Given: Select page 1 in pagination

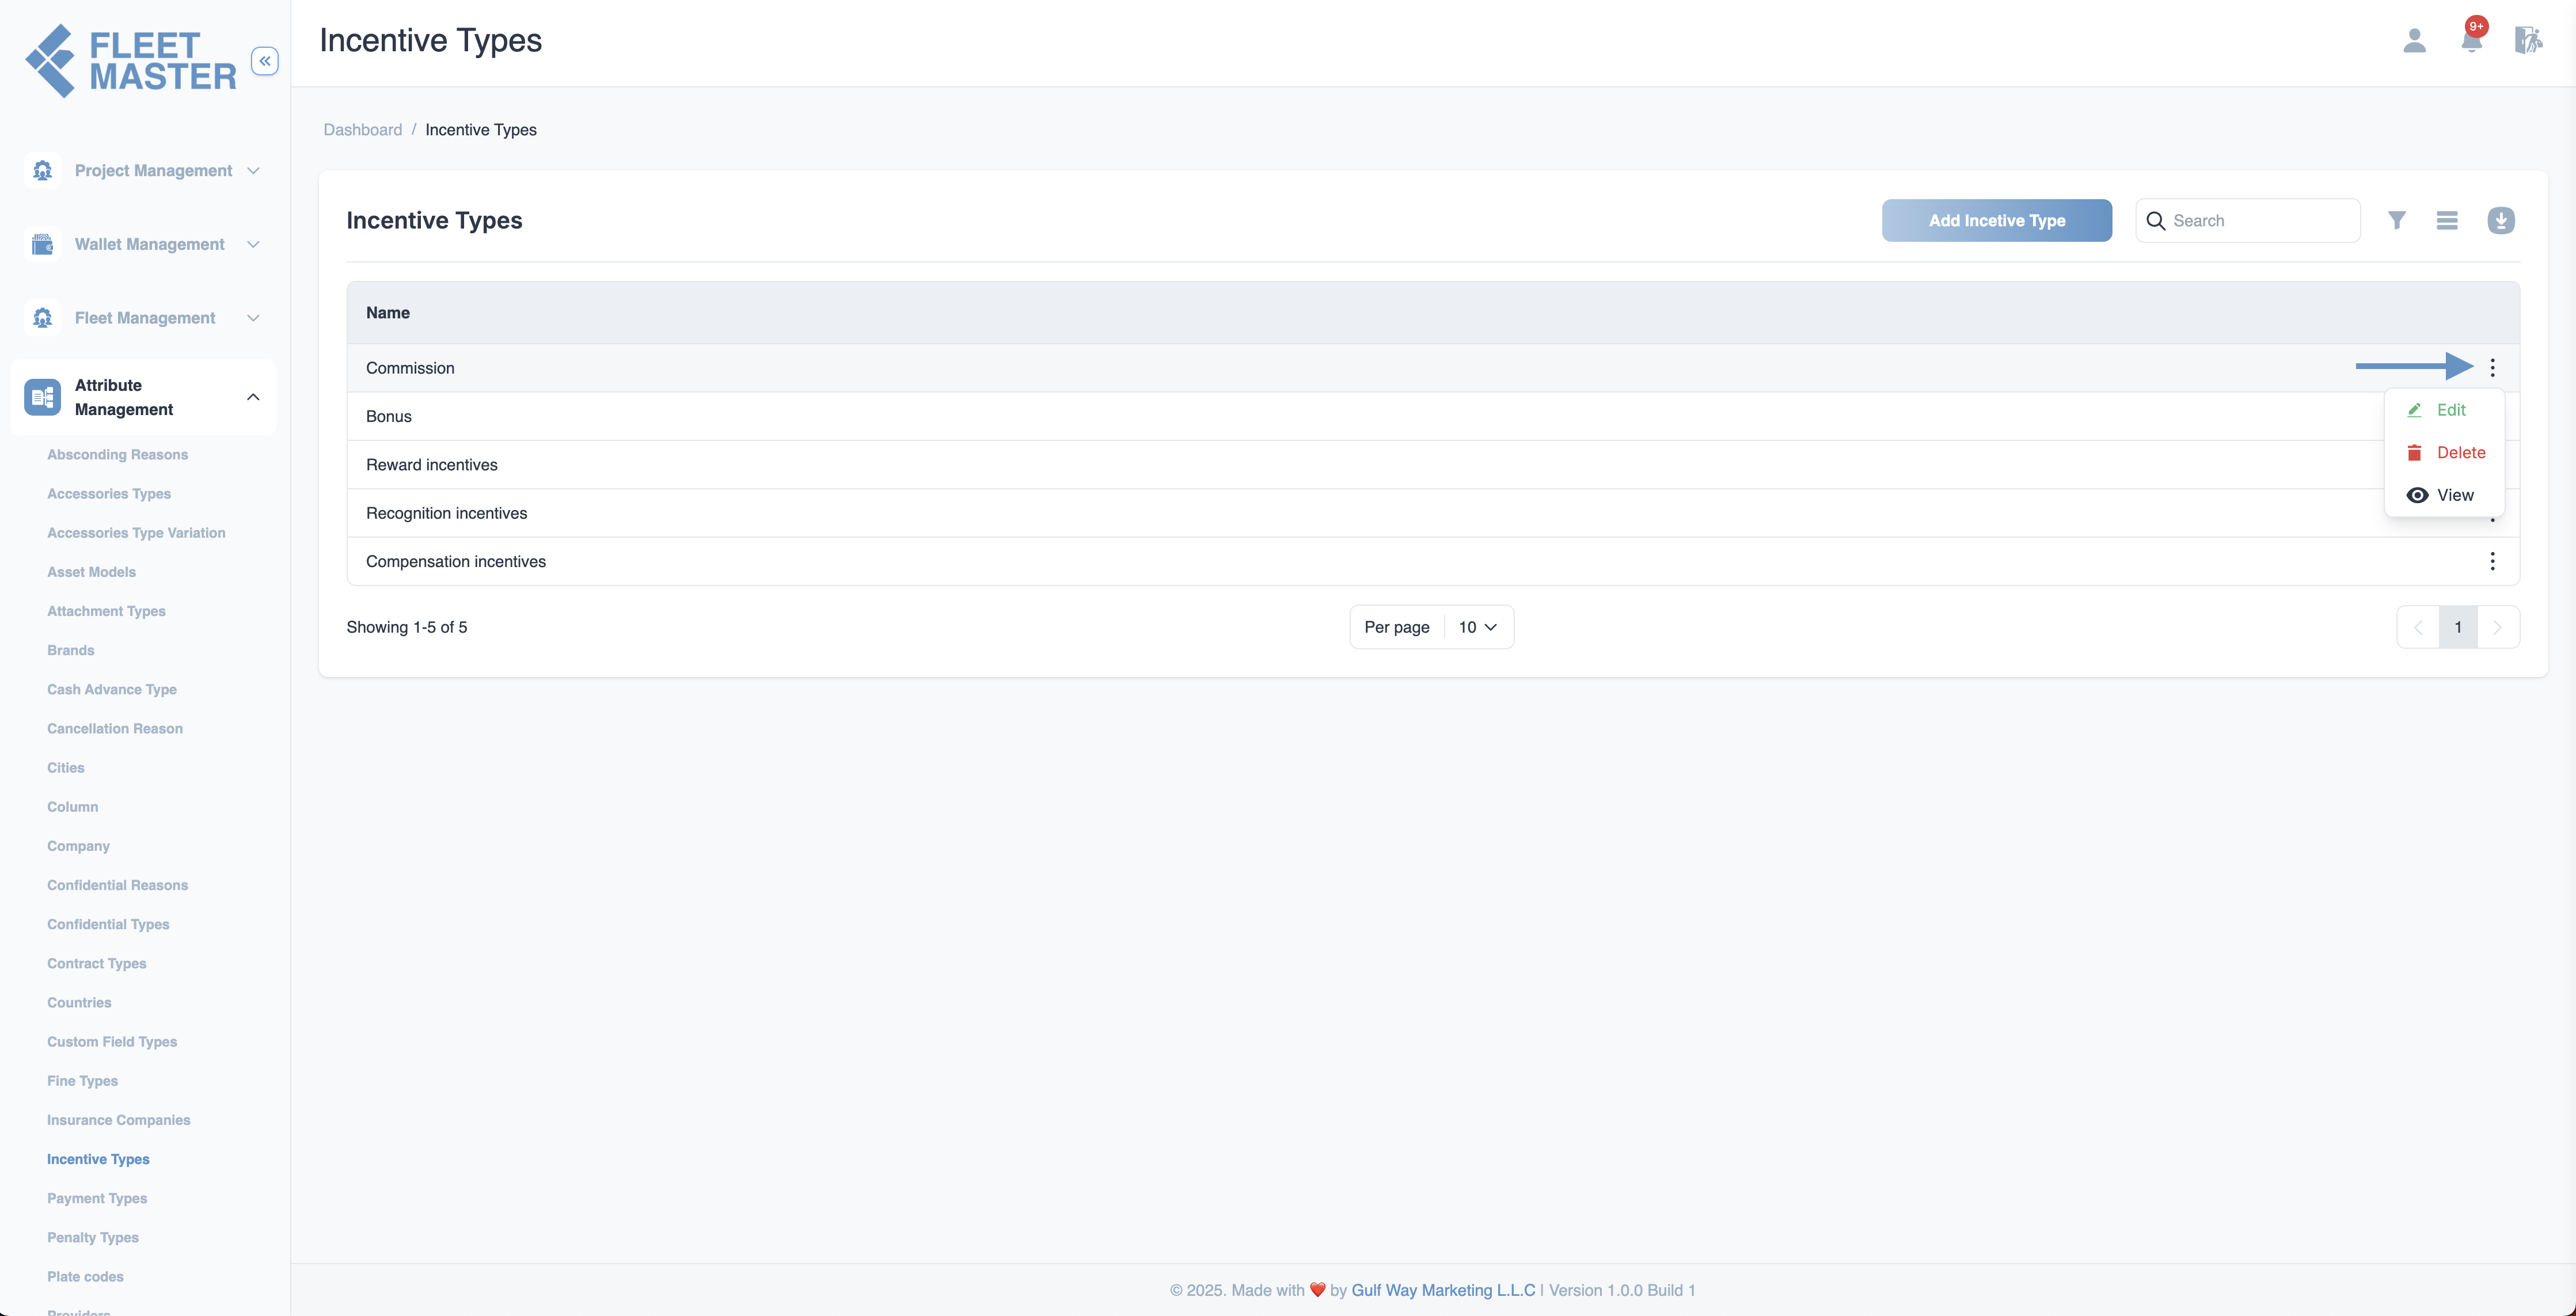Looking at the screenshot, I should [x=2458, y=627].
